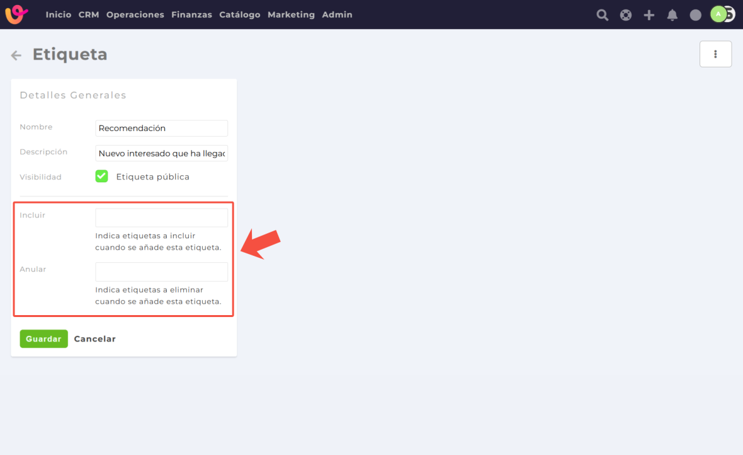743x455 pixels.
Task: Open the Admin menu
Action: coord(337,14)
